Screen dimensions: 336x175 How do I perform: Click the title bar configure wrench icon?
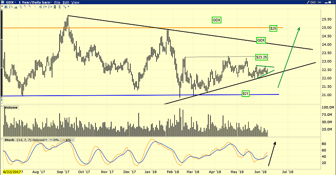(x=308, y=2)
